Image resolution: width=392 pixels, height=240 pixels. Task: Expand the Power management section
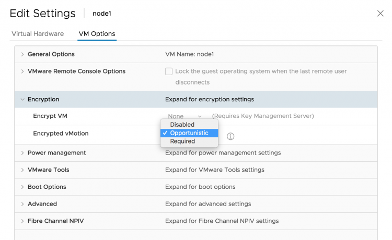22,153
